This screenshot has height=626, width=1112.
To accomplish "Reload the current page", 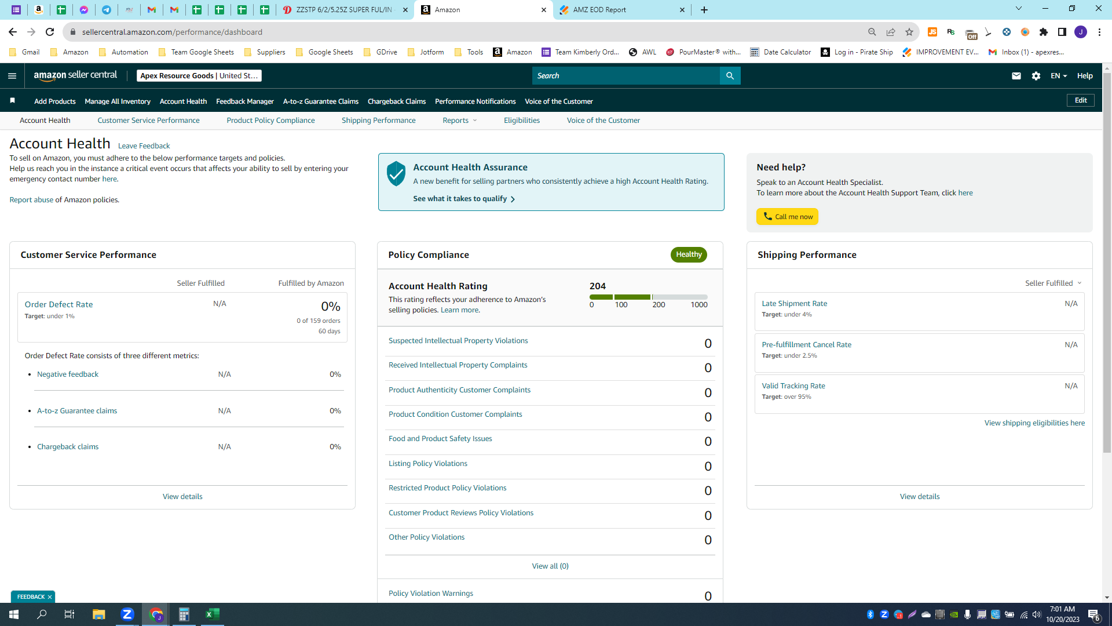I will pos(50,32).
